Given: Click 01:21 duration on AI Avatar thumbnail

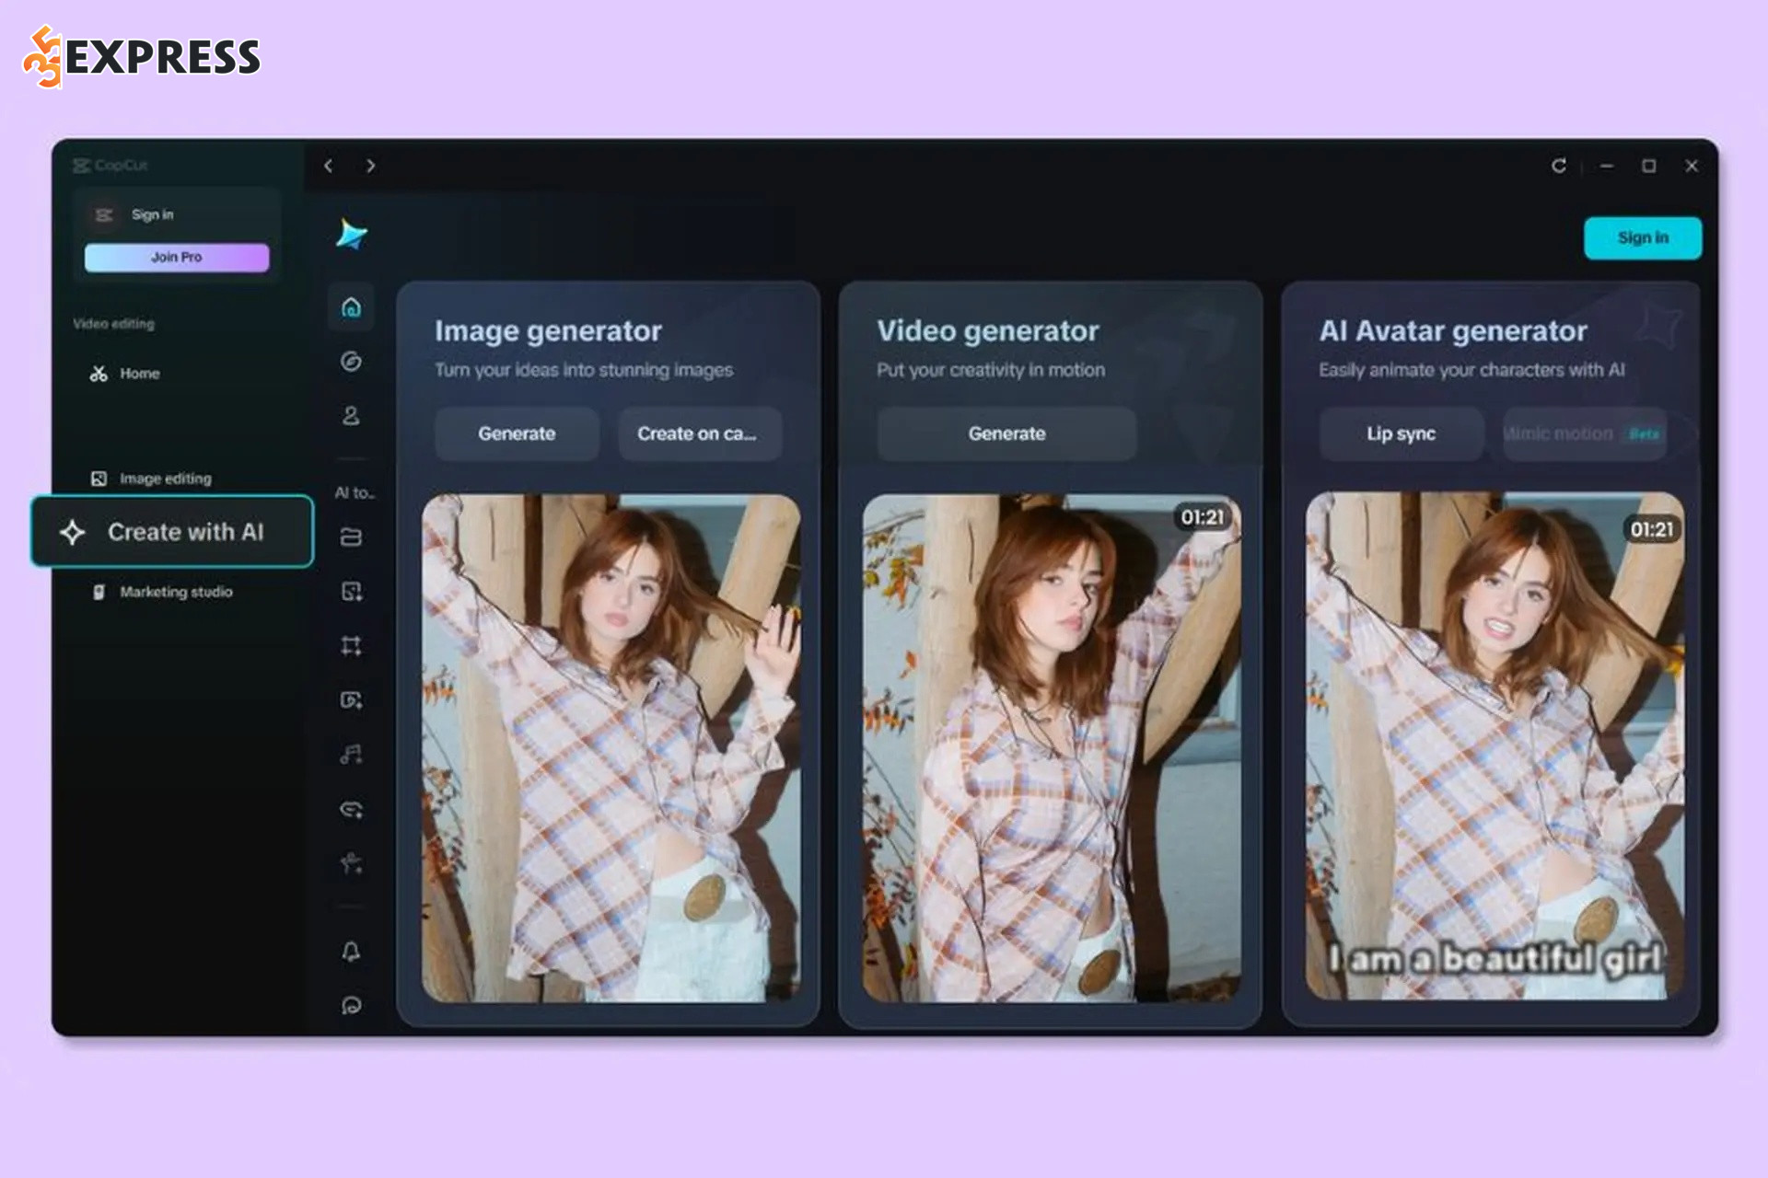Looking at the screenshot, I should click(1652, 529).
